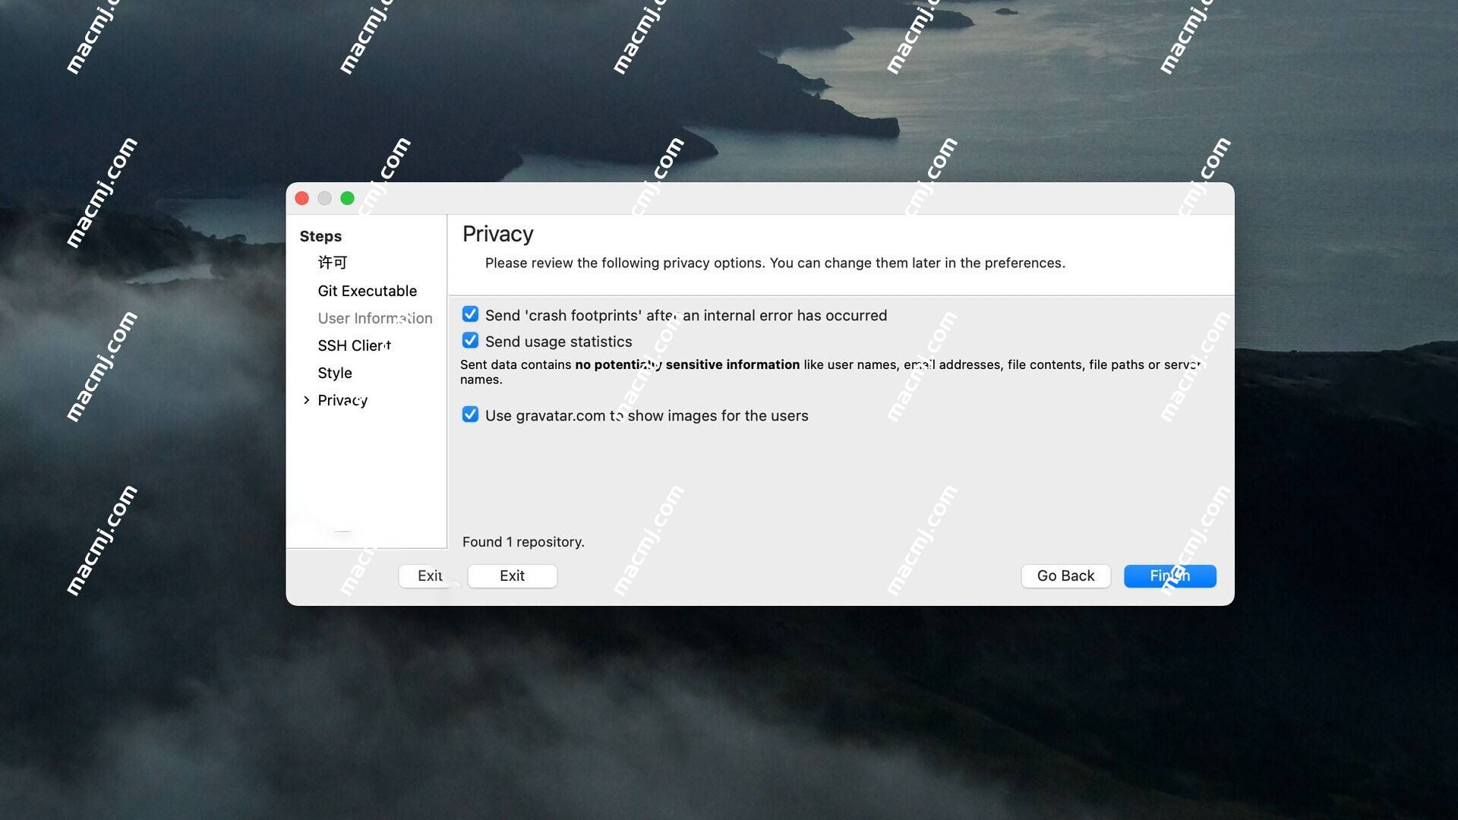The height and width of the screenshot is (820, 1458).
Task: Select the User Information step
Action: coord(375,318)
